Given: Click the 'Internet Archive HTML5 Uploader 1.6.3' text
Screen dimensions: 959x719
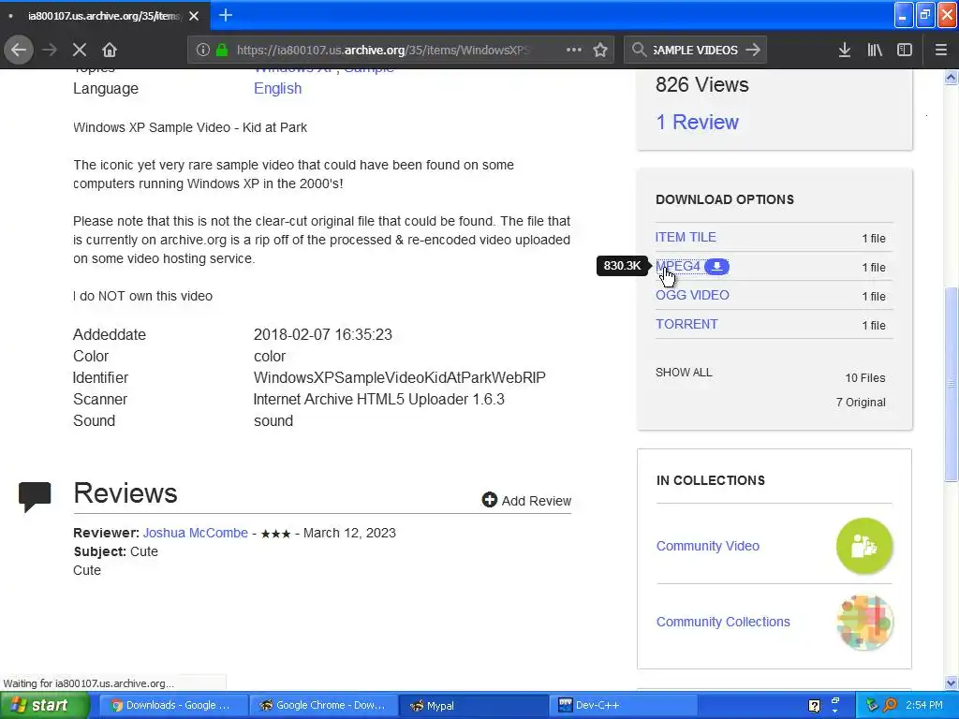Looking at the screenshot, I should pyautogui.click(x=378, y=399).
